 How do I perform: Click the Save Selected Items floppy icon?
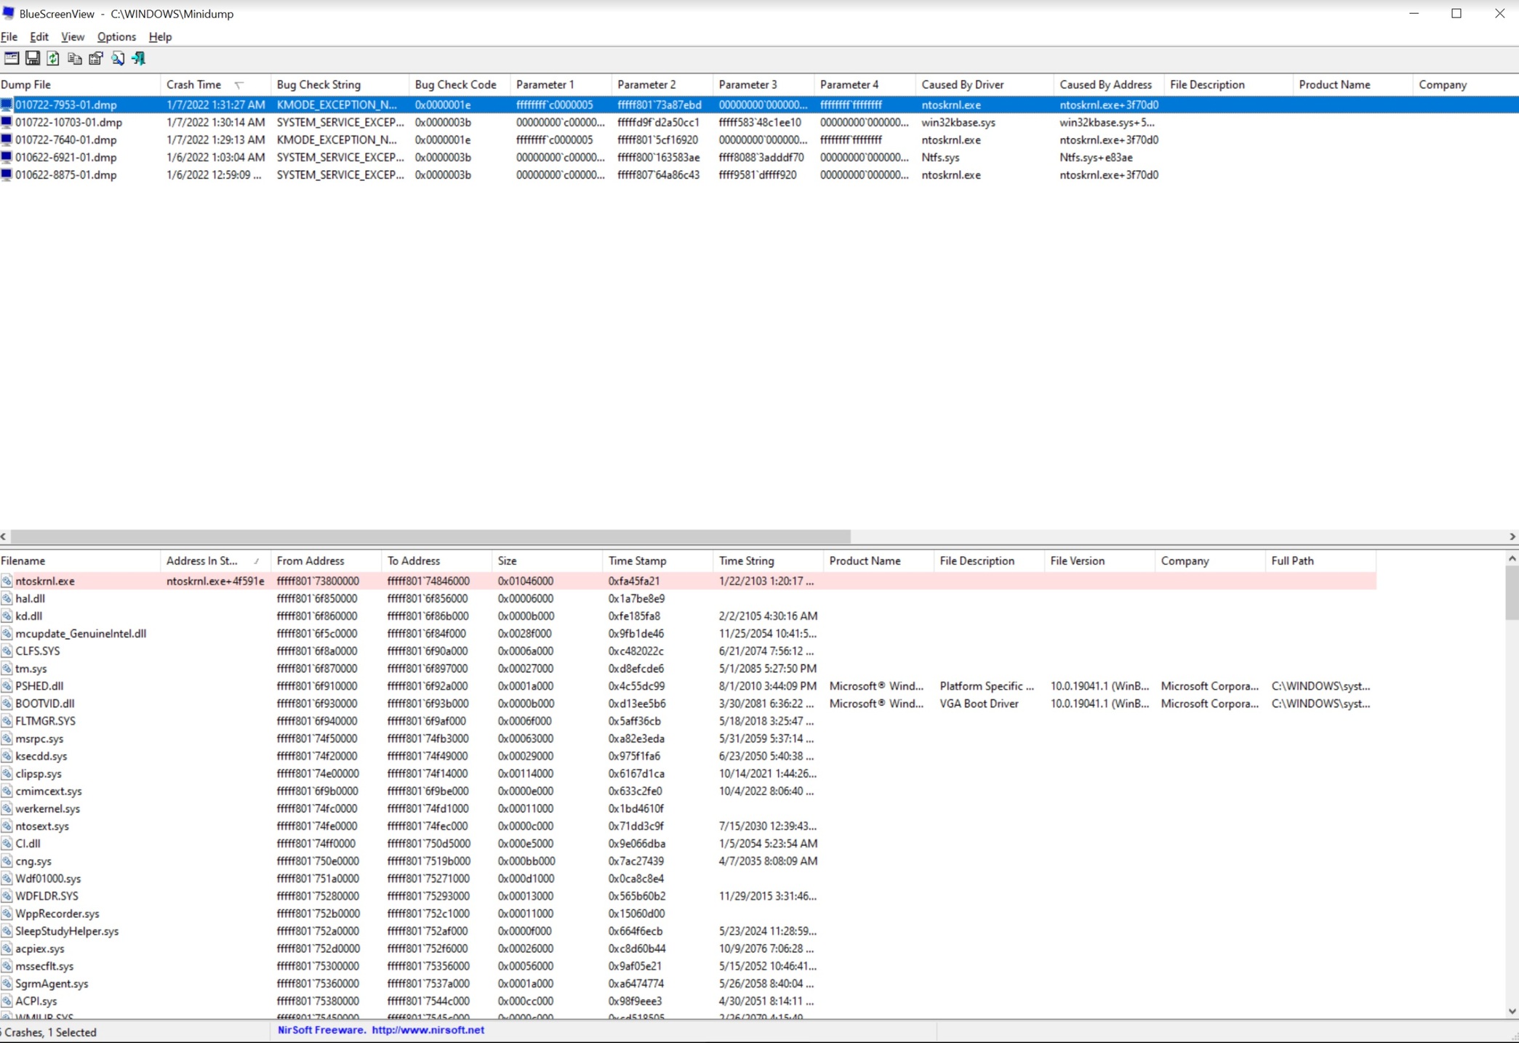click(33, 58)
